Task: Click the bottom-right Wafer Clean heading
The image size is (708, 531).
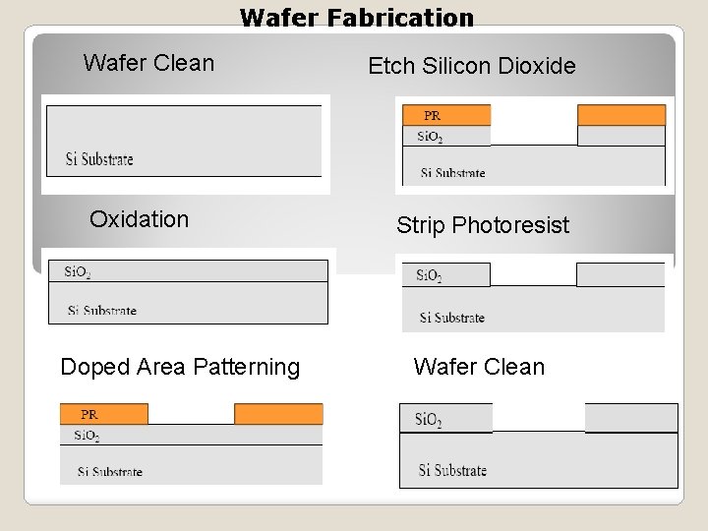Action: click(x=479, y=367)
